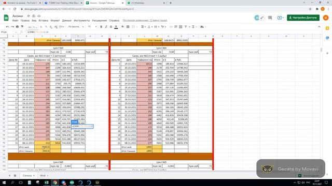This screenshot has height=186, width=332.
Task: Insert a chart from toolbar
Action: pos(181,27)
